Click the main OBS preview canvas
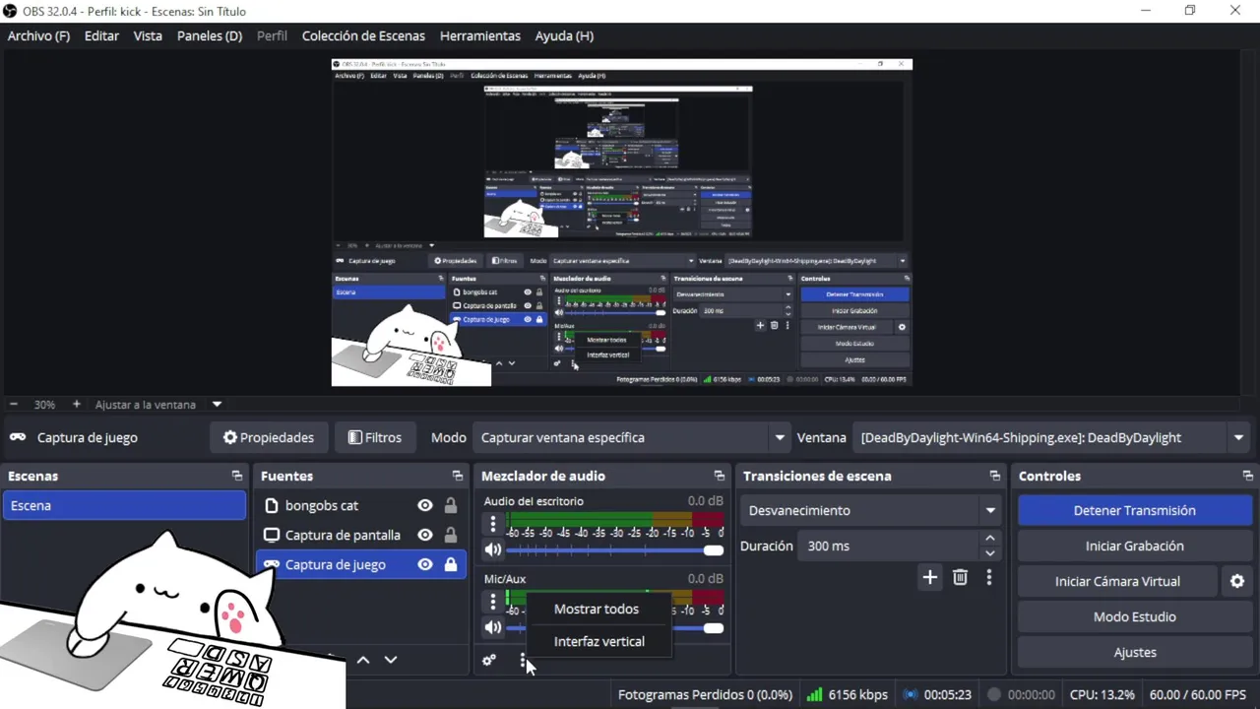This screenshot has height=709, width=1260. (621, 222)
